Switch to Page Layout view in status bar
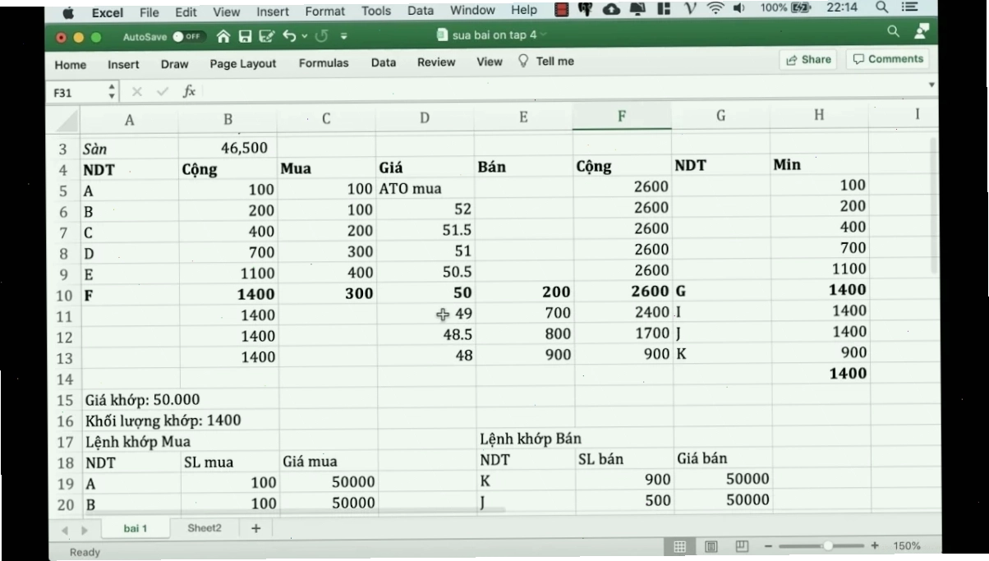Viewport: 989px width, 561px height. (711, 546)
